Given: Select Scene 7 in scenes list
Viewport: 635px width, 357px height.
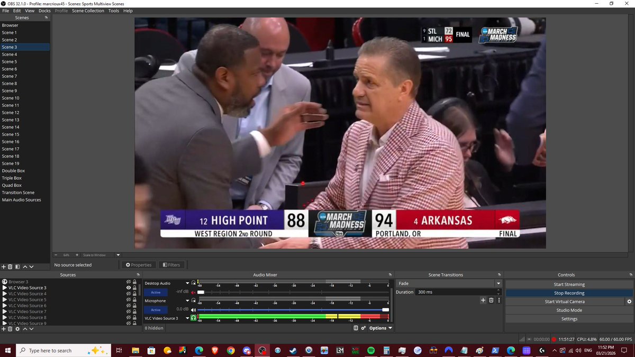Looking at the screenshot, I should point(25,76).
